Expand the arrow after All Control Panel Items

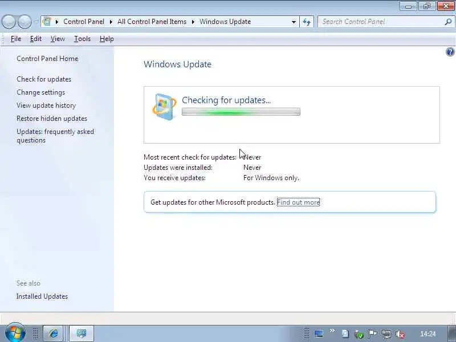[x=193, y=22]
